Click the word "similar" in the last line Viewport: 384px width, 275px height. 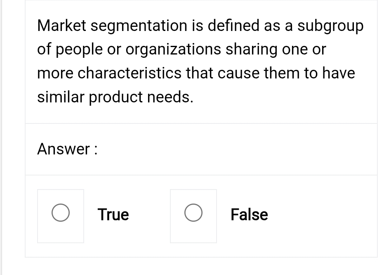[x=61, y=97]
